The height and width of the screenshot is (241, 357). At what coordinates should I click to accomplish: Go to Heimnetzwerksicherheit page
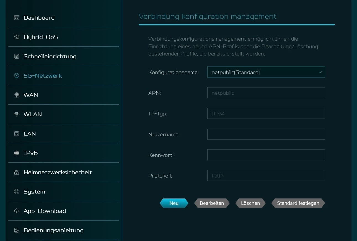(64, 172)
